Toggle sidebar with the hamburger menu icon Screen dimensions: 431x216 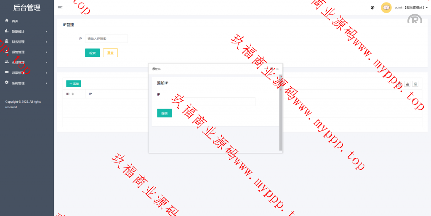(60, 8)
